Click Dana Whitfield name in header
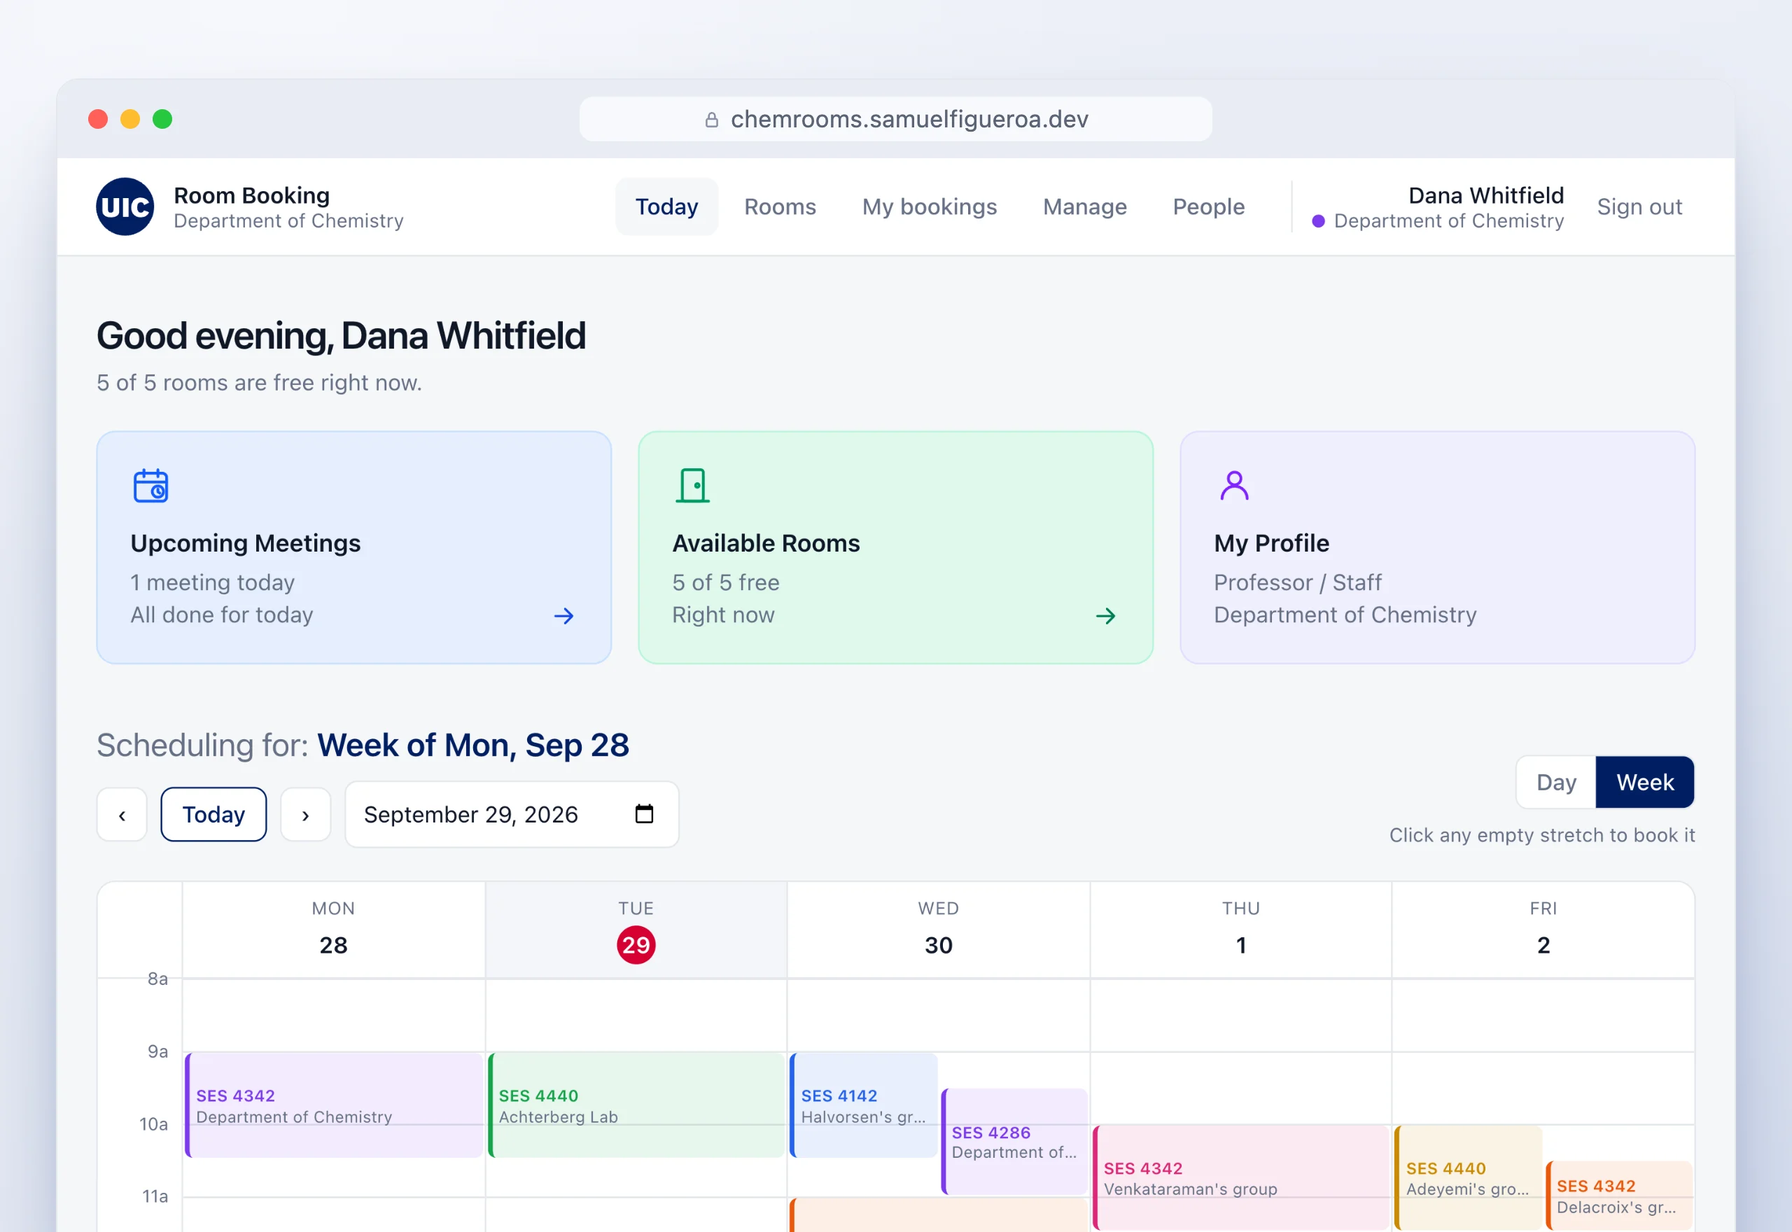 point(1485,195)
